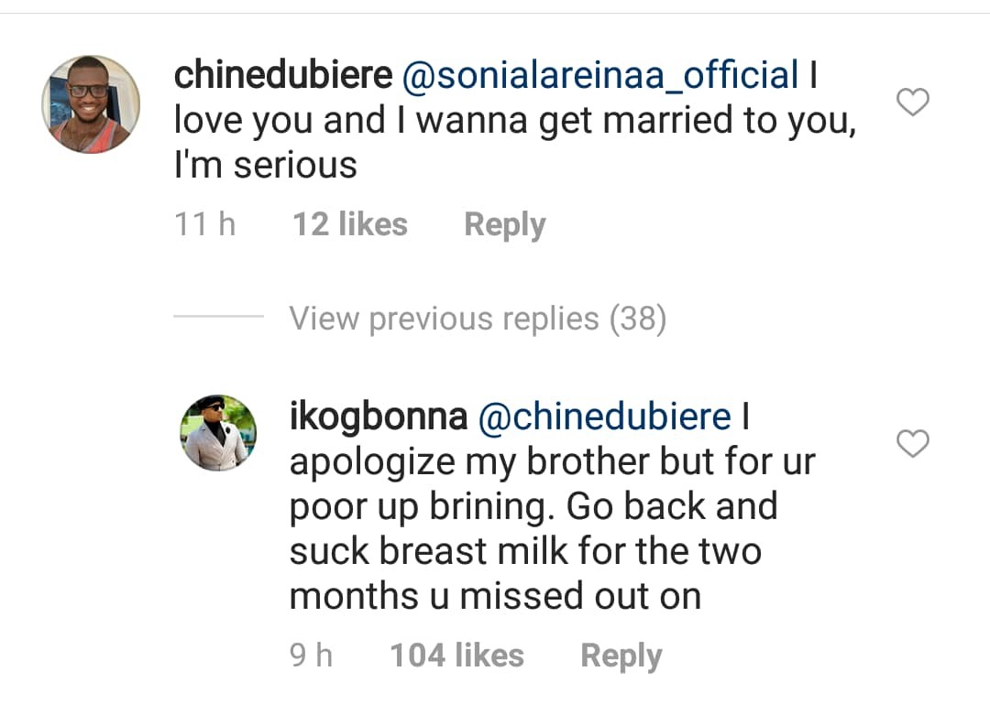Select the 11 h timestamp
This screenshot has height=704, width=990.
point(204,224)
